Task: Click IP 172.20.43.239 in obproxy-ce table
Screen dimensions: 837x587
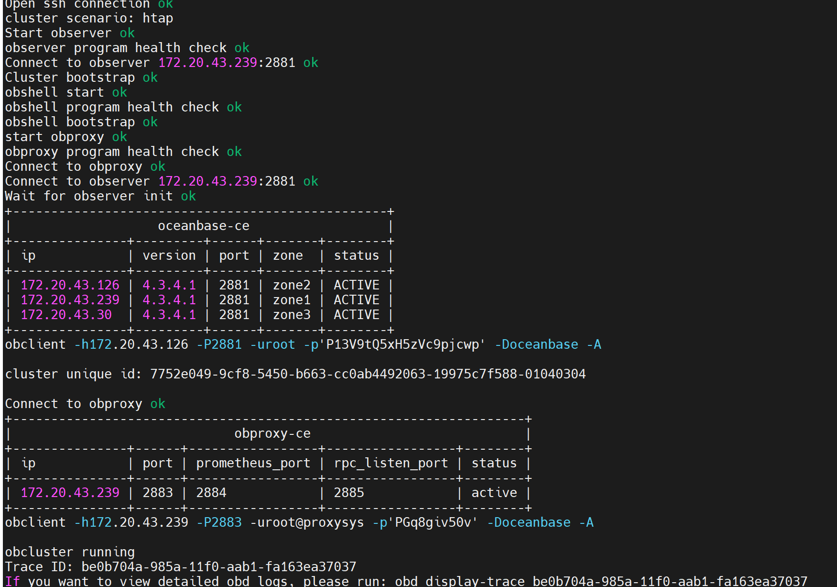Action: [x=70, y=493]
